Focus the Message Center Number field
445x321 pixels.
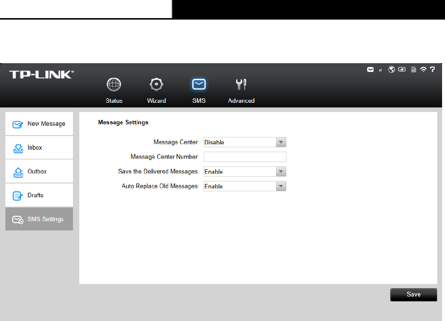(x=245, y=157)
